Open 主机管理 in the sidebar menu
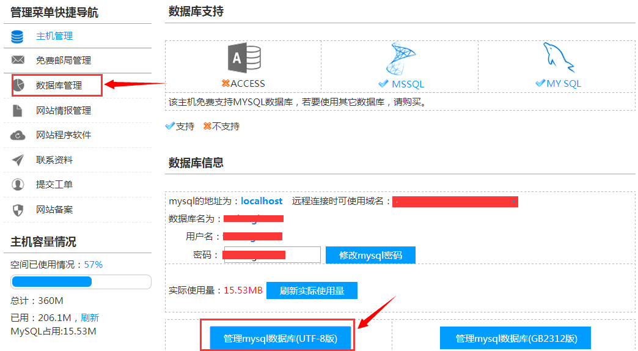Viewport: 638px width, 351px height. pos(54,36)
